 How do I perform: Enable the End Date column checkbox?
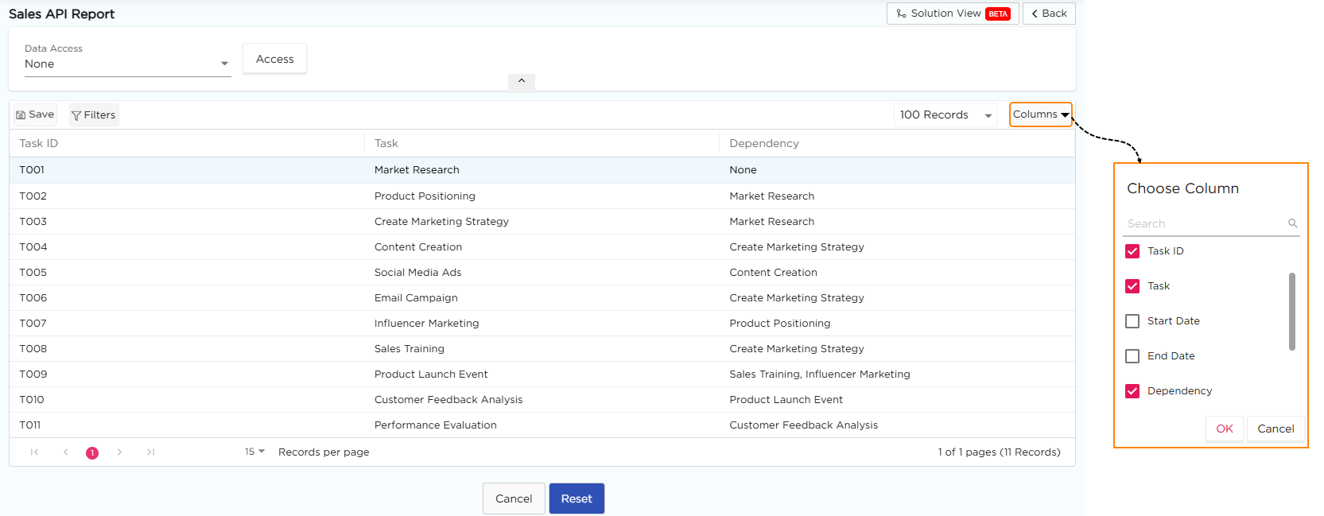pyautogui.click(x=1132, y=356)
